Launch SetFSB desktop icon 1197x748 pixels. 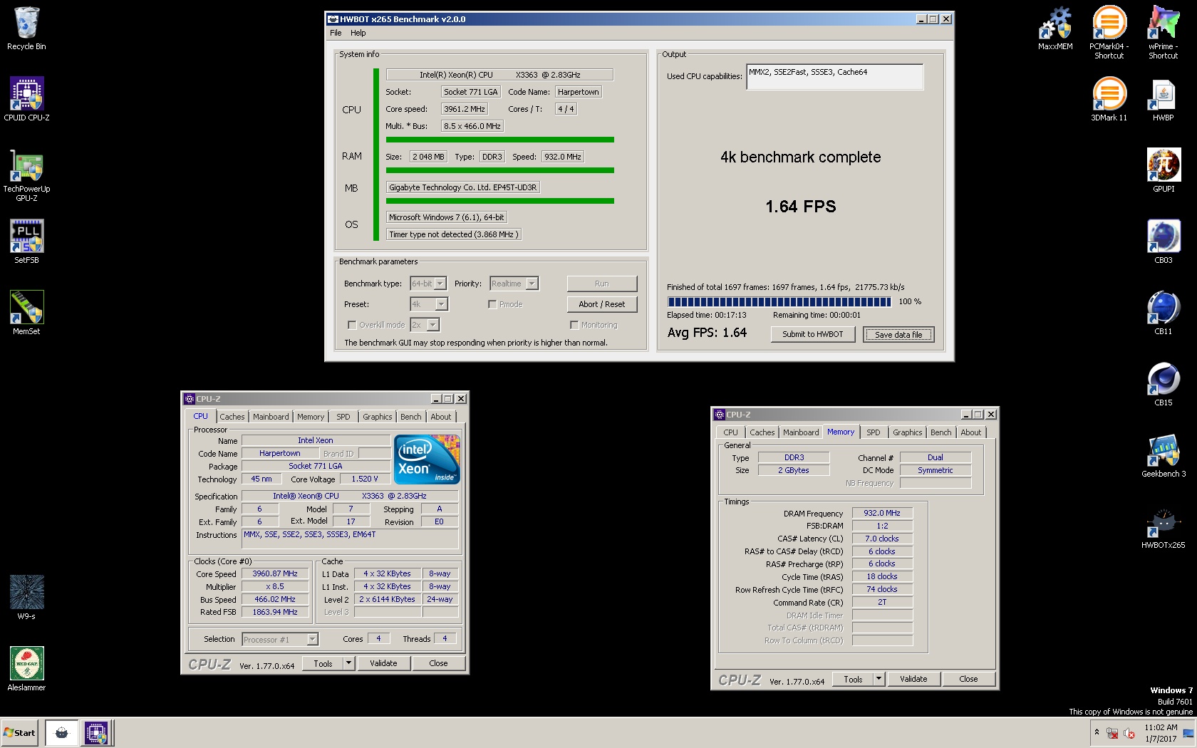click(x=26, y=241)
